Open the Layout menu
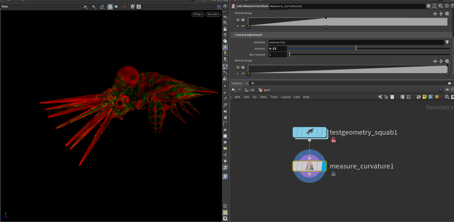454x222 pixels. click(x=286, y=97)
